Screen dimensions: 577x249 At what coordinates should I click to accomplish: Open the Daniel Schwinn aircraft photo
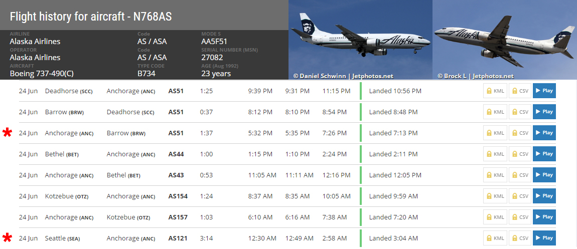click(x=360, y=40)
